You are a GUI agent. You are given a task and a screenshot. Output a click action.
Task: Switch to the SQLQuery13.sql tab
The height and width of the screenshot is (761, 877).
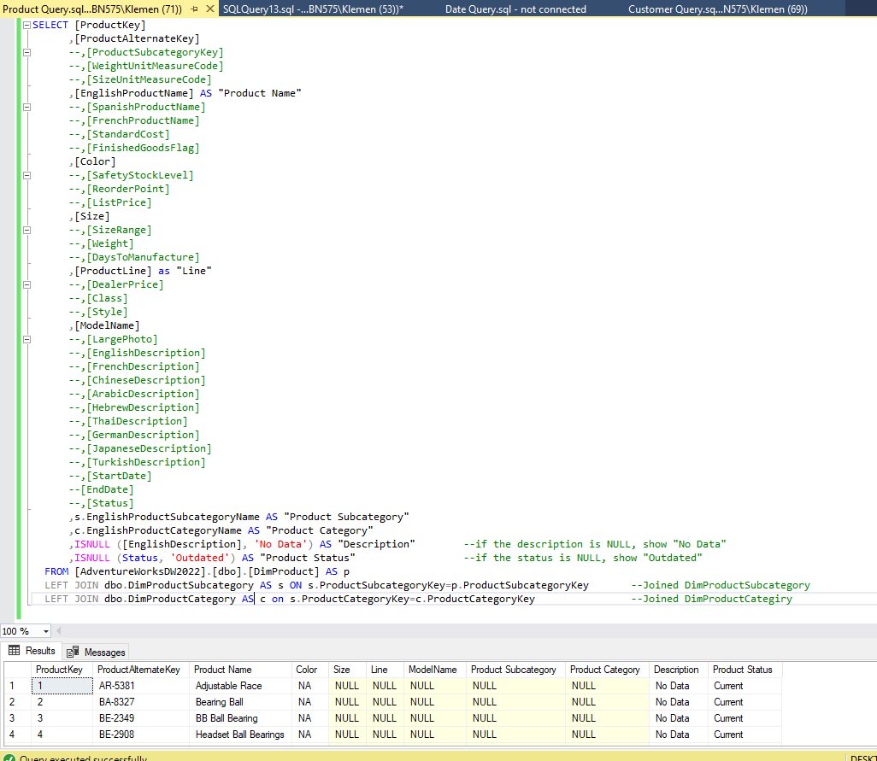[x=313, y=9]
